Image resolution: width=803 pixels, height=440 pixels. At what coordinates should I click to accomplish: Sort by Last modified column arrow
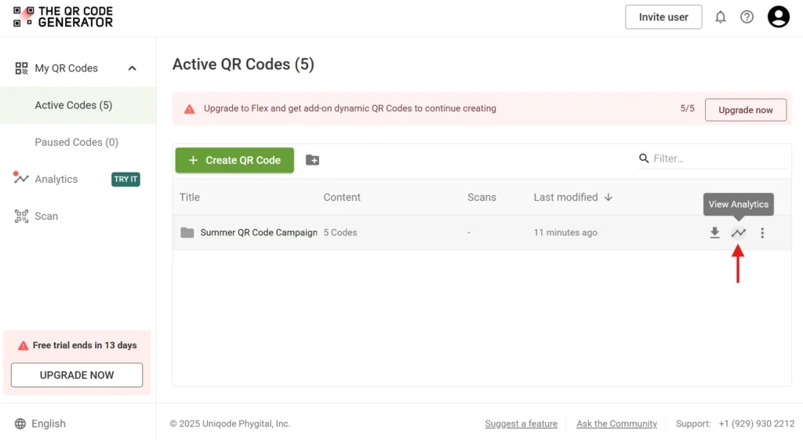tap(609, 198)
